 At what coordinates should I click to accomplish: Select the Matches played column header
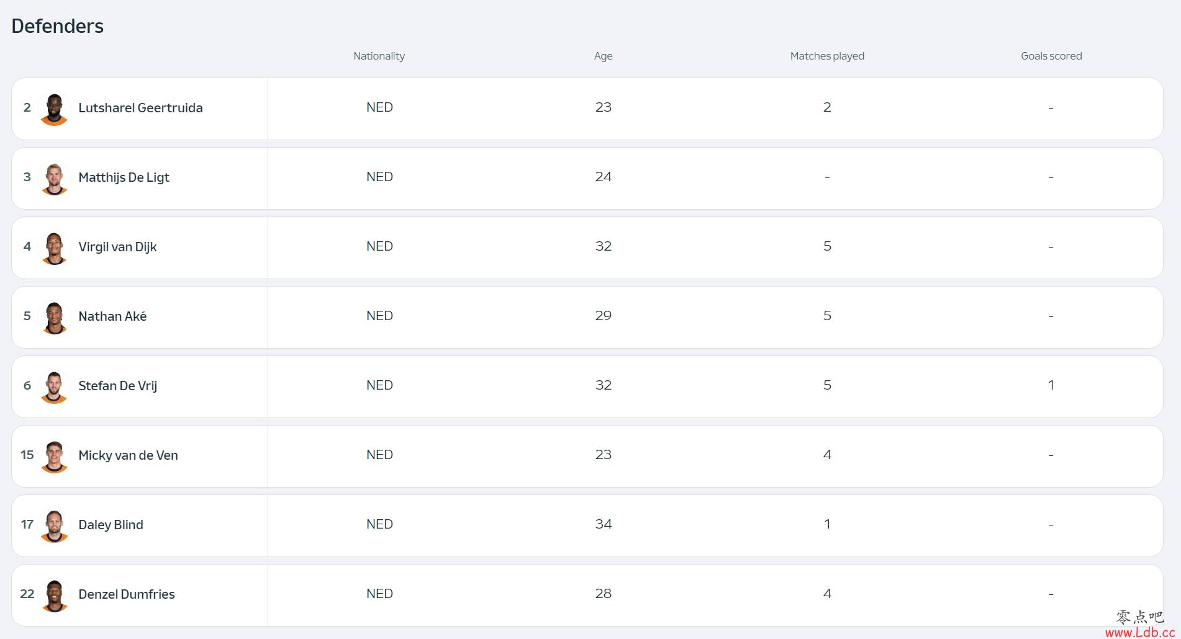827,56
